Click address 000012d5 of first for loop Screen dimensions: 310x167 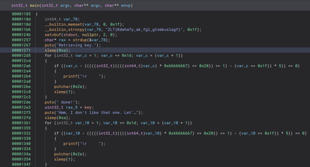[x=21, y=56]
